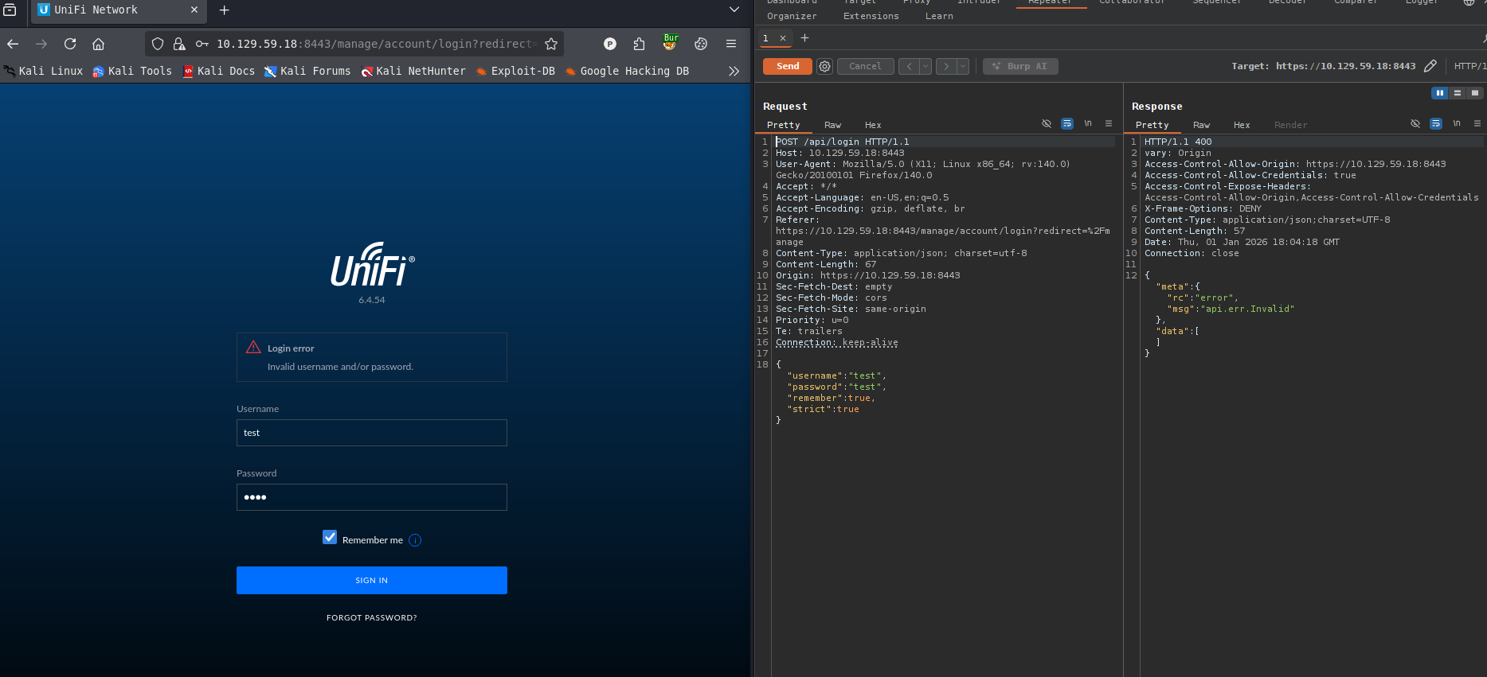Switch Response view to Raw
The height and width of the screenshot is (677, 1487).
click(x=1201, y=125)
